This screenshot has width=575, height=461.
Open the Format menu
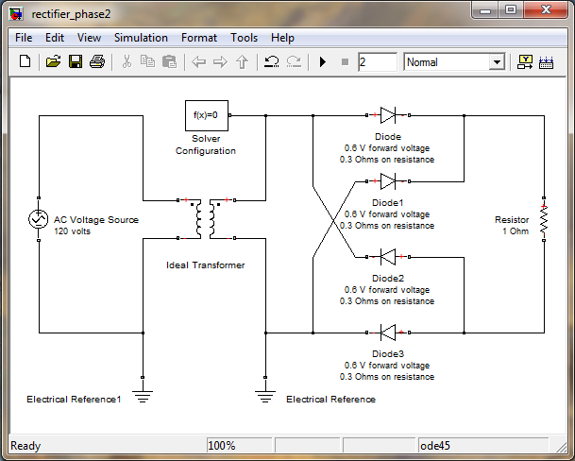point(199,38)
